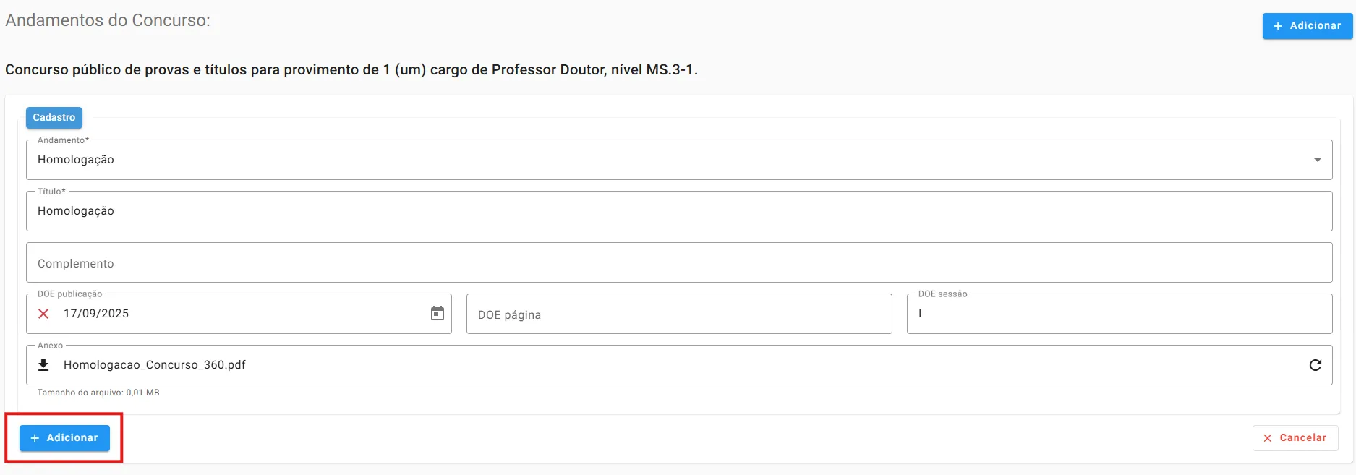Expand the Andamento dropdown arrow
The image size is (1356, 475).
(x=1317, y=160)
